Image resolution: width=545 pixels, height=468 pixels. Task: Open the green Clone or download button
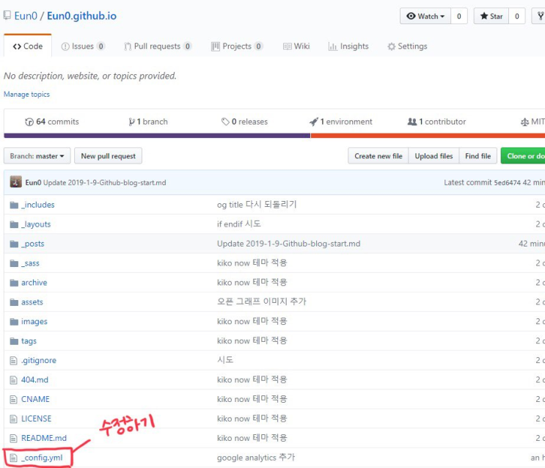[523, 156]
